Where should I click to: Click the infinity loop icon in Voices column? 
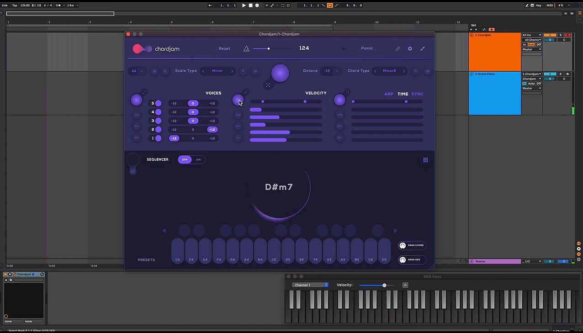(x=137, y=115)
